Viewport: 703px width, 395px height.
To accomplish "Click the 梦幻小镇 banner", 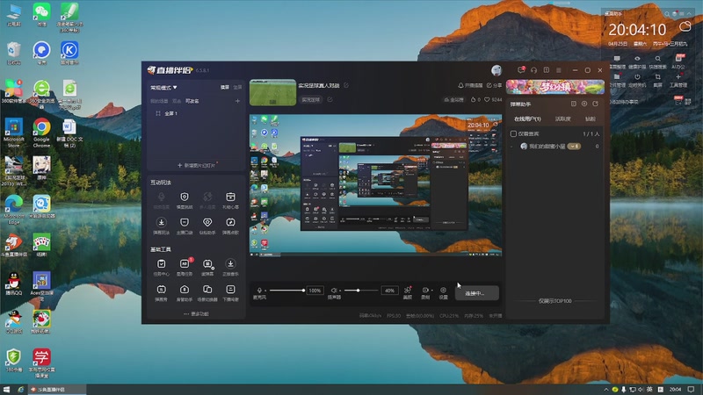I will 555,86.
